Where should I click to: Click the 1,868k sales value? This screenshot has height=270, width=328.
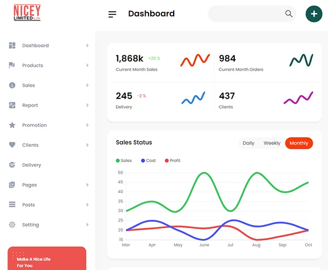[x=130, y=58]
